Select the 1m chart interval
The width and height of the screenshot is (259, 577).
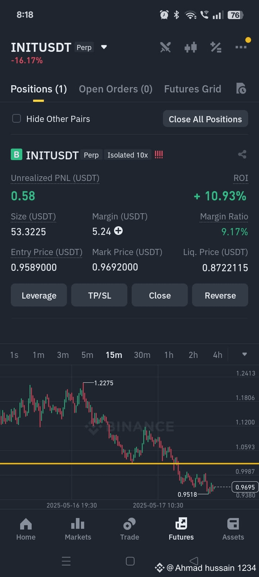click(38, 355)
